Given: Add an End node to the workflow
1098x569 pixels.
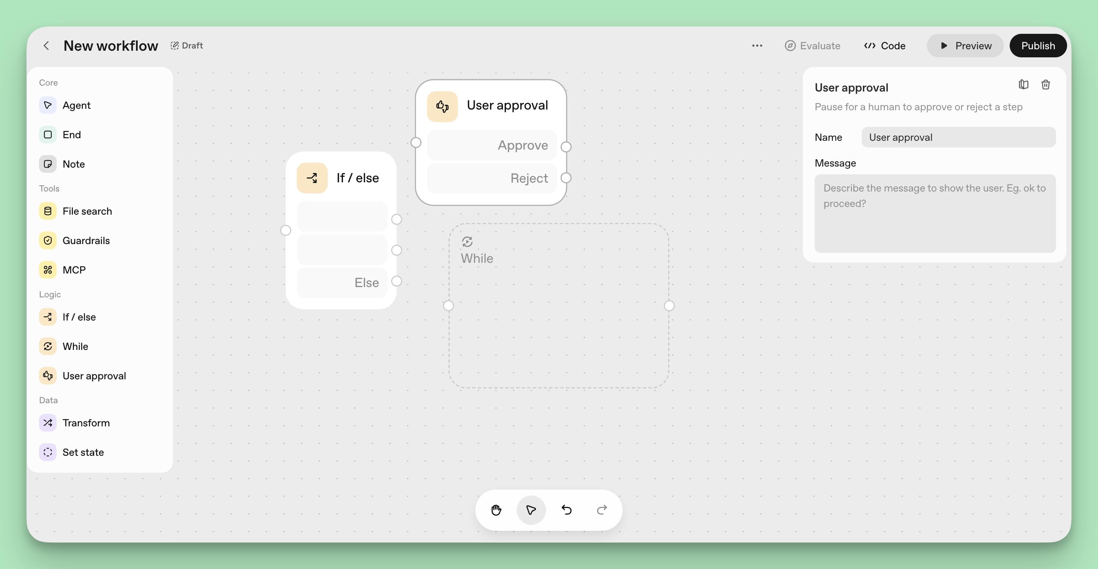Looking at the screenshot, I should click(72, 135).
